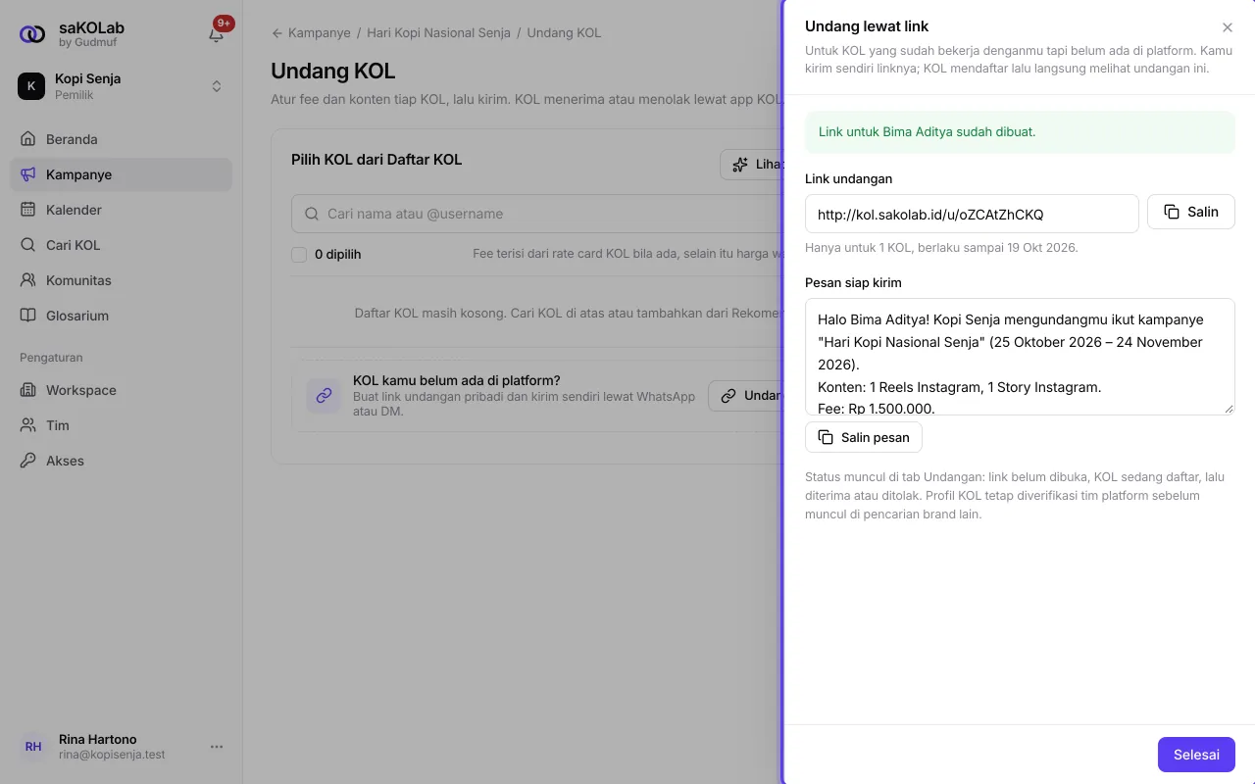Screen dimensions: 1255x784
Task: Open Komunitas from the sidebar
Action: 122,280
